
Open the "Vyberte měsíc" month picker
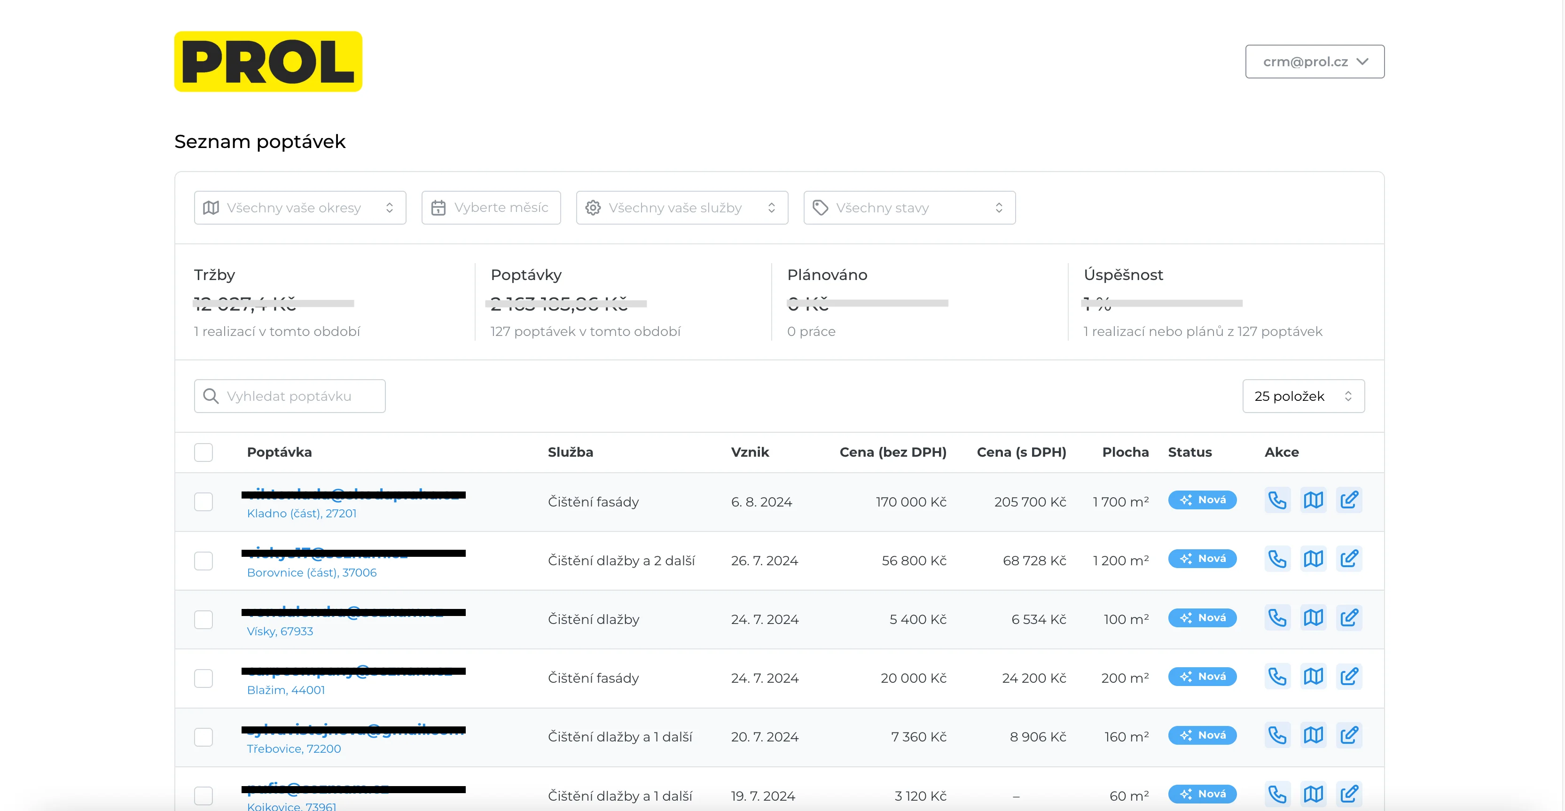click(491, 208)
